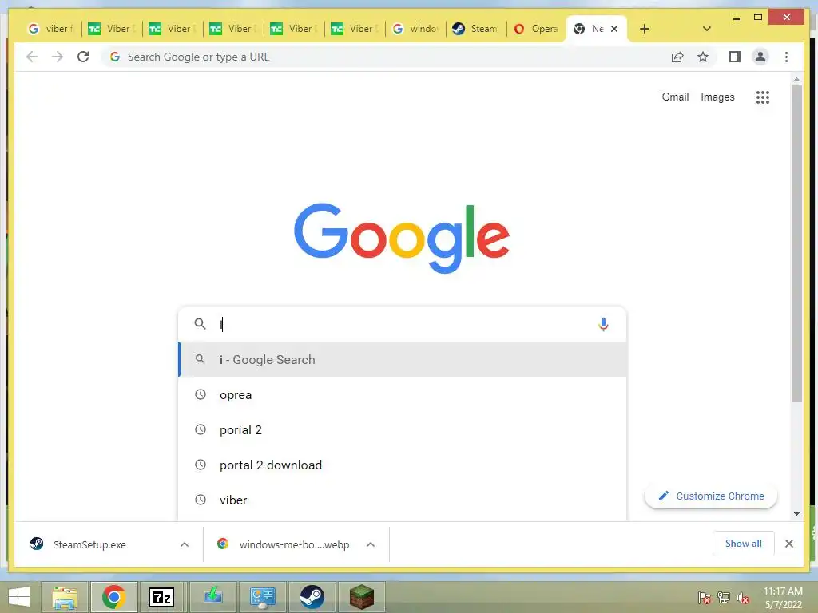Open Minecraft block icon in taskbar
Image resolution: width=818 pixels, height=613 pixels.
click(x=361, y=597)
